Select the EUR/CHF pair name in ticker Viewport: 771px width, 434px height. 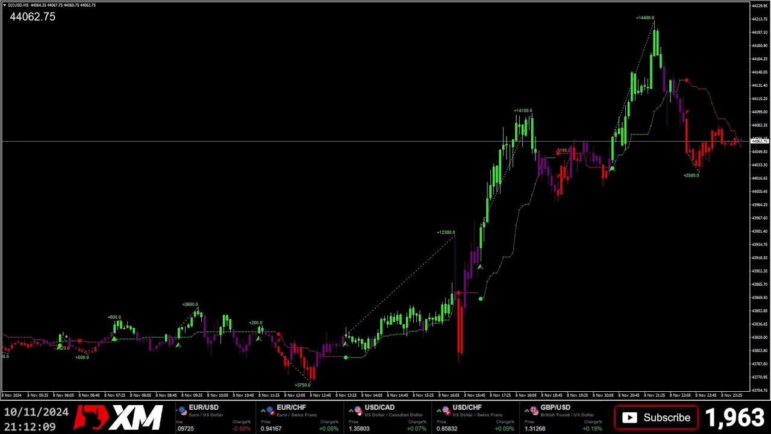click(292, 407)
